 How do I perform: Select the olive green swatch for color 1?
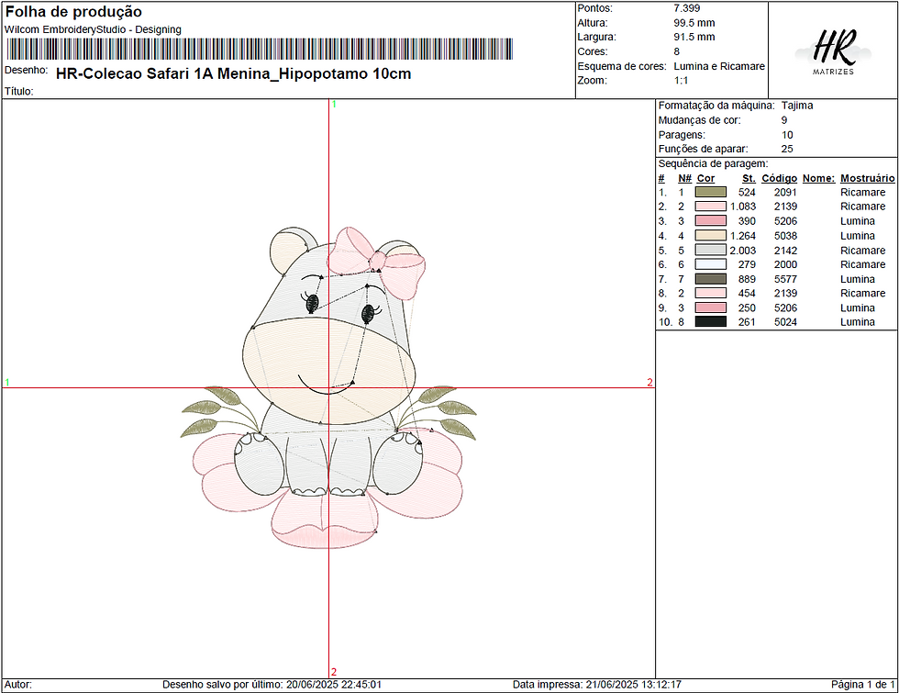point(710,192)
